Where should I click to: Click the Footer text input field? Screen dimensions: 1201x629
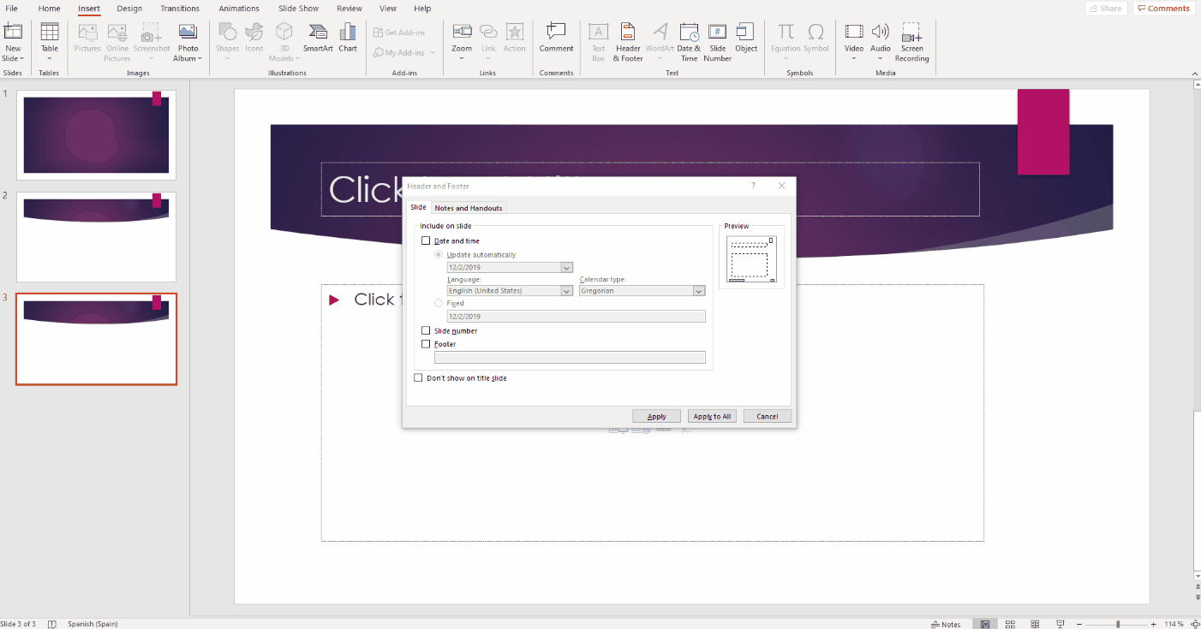[570, 358]
